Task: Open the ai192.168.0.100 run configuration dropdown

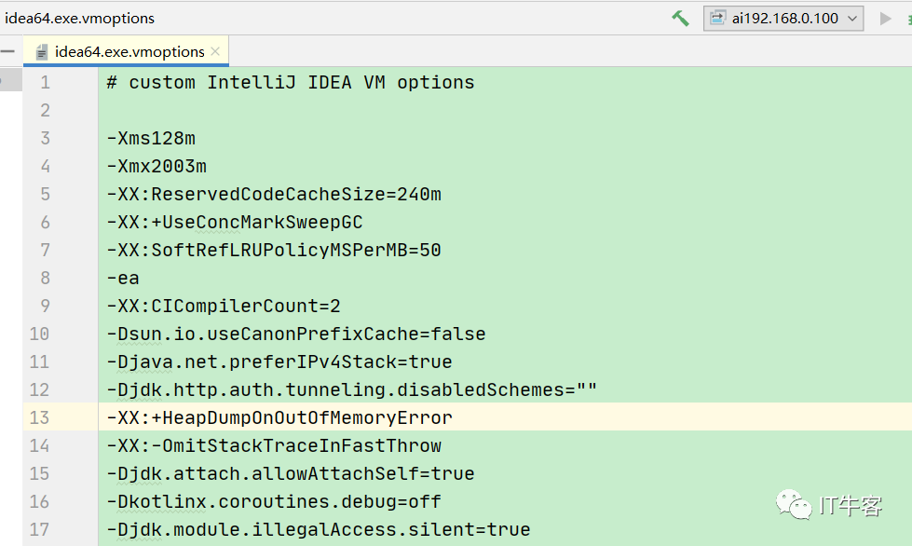Action: [x=783, y=19]
